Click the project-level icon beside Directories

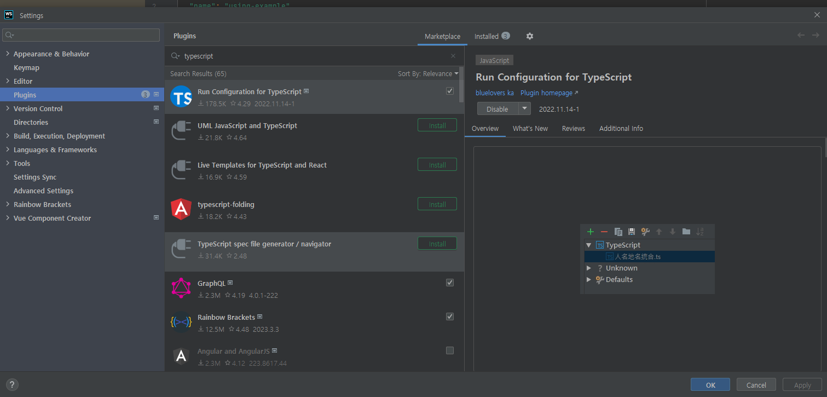click(157, 122)
